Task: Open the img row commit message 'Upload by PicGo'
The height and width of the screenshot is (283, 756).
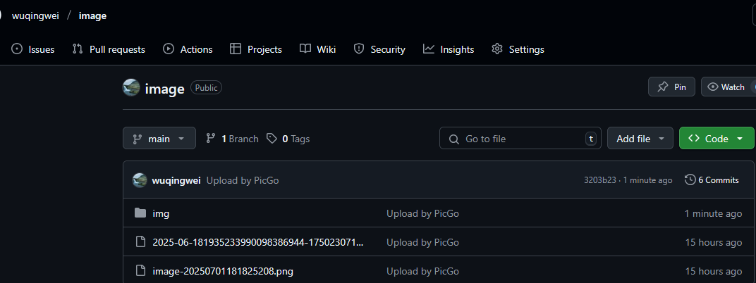Action: (423, 213)
